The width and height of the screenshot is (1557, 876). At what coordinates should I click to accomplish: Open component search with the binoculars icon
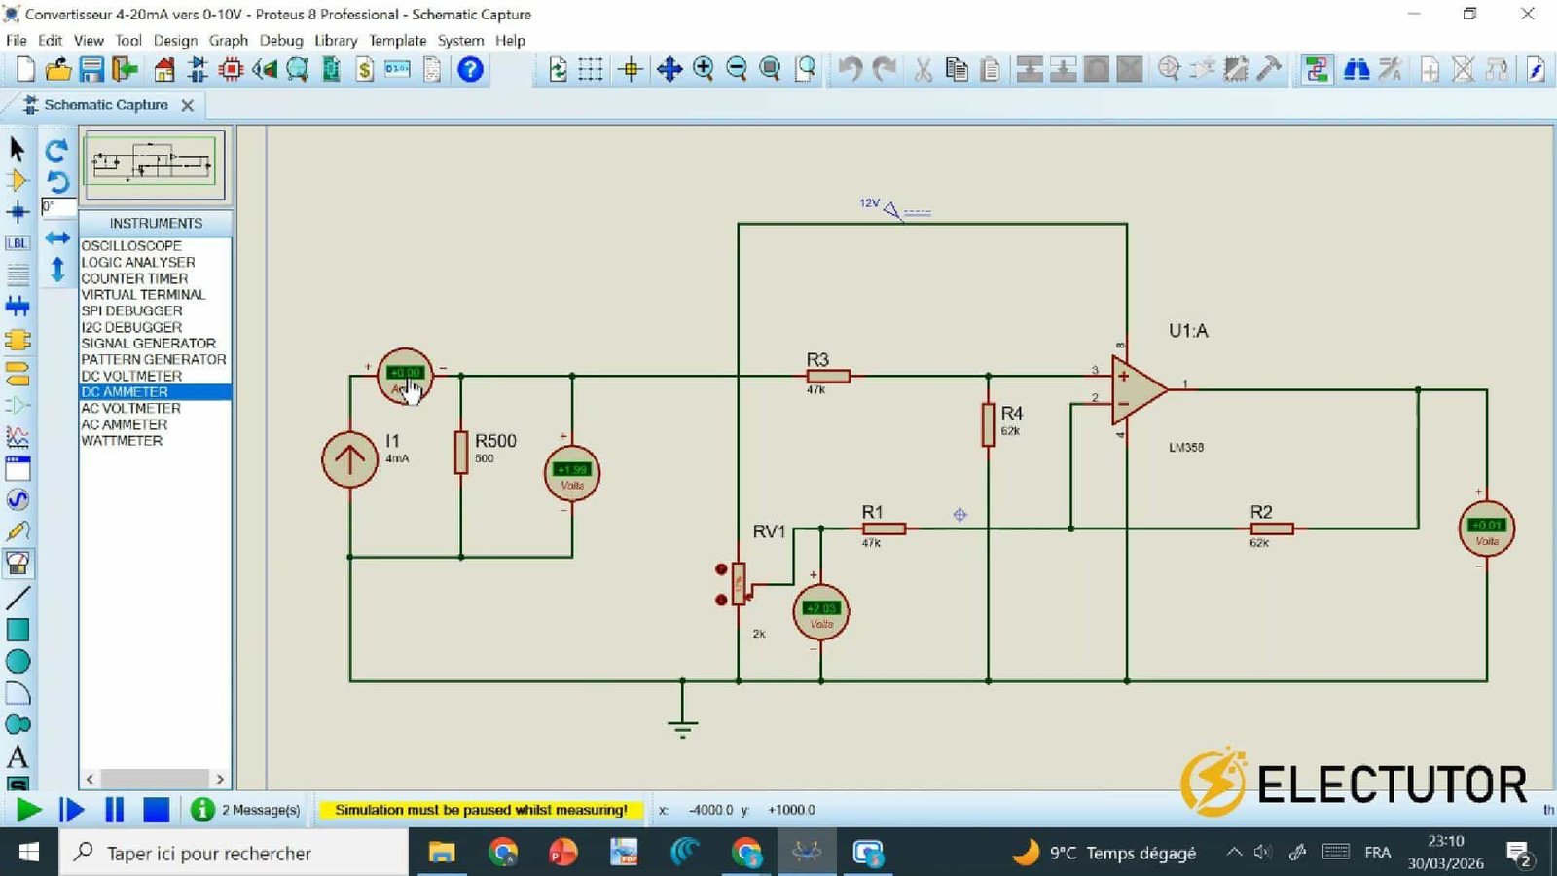pos(1358,69)
